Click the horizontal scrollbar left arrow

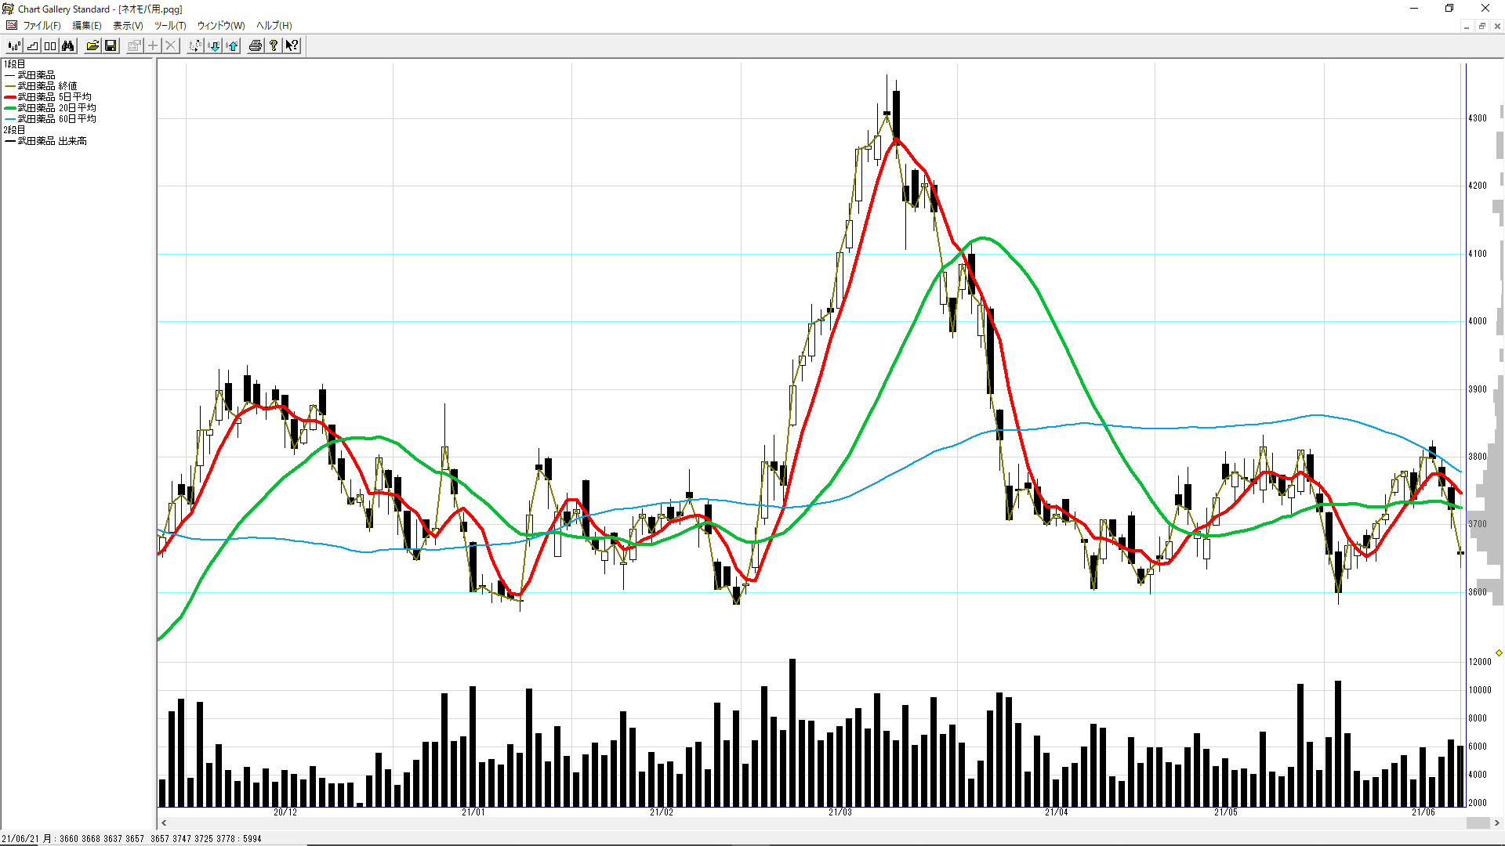tap(164, 823)
